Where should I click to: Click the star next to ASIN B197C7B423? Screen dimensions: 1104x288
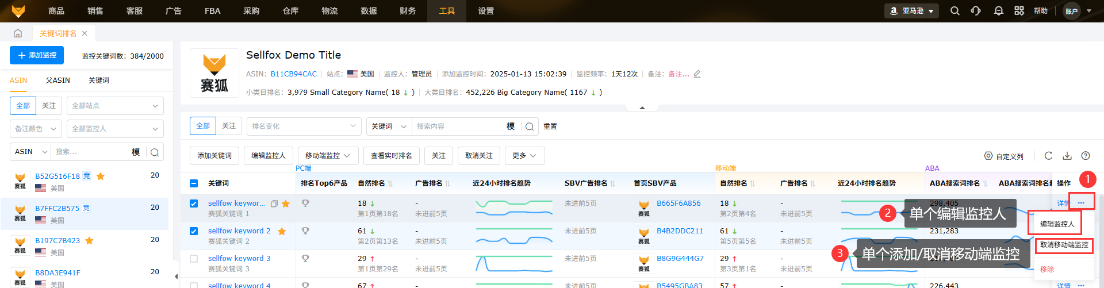pyautogui.click(x=89, y=240)
